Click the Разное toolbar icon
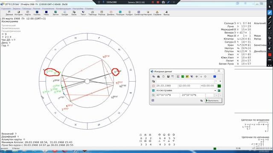 point(102,13)
